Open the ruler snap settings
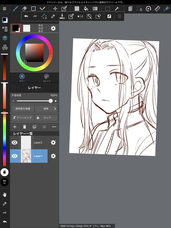The width and height of the screenshot is (171, 228). (x=157, y=9)
